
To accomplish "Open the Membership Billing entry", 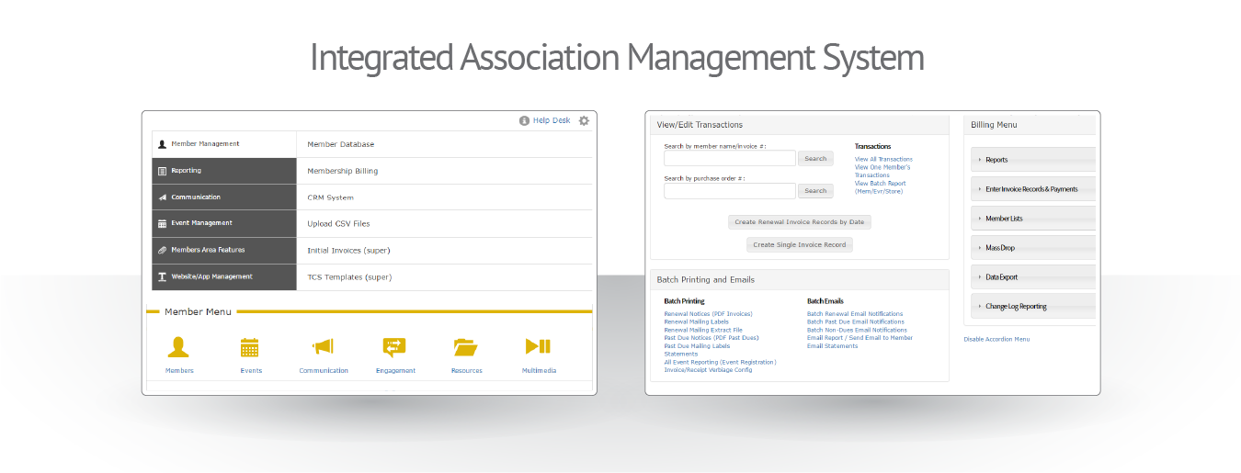I will tap(343, 171).
